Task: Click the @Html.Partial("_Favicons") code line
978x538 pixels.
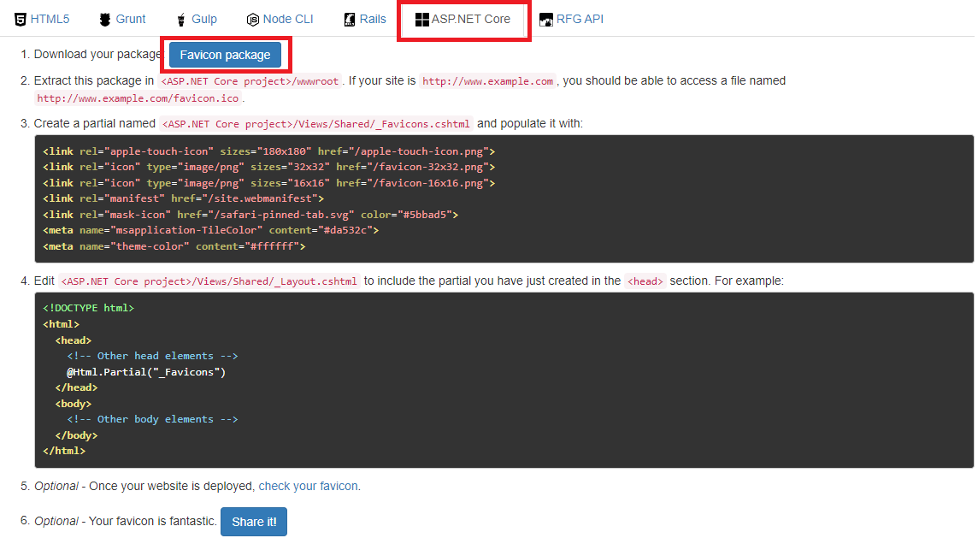Action: pyautogui.click(x=146, y=372)
